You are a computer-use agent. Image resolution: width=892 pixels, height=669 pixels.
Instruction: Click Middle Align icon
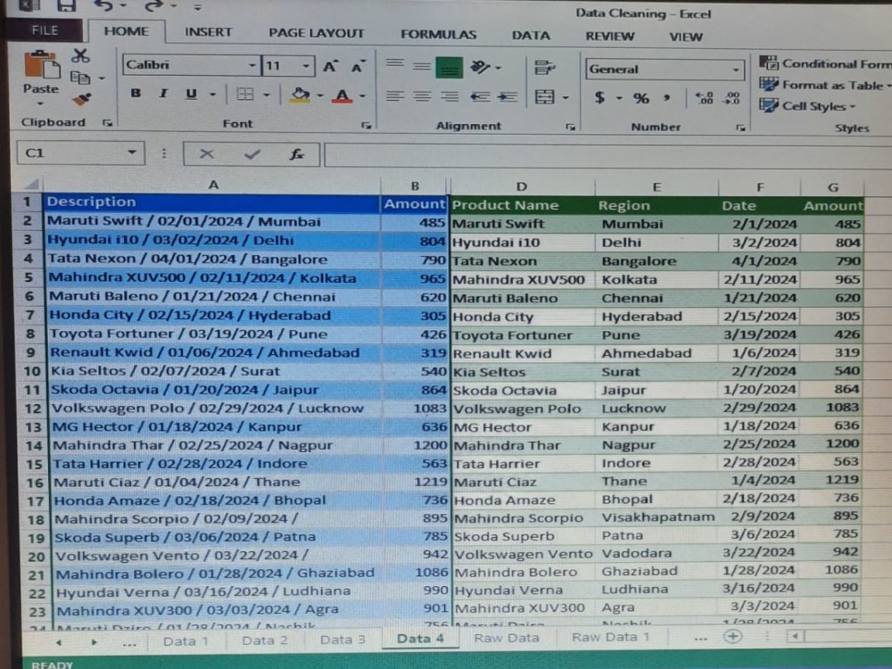tap(422, 66)
